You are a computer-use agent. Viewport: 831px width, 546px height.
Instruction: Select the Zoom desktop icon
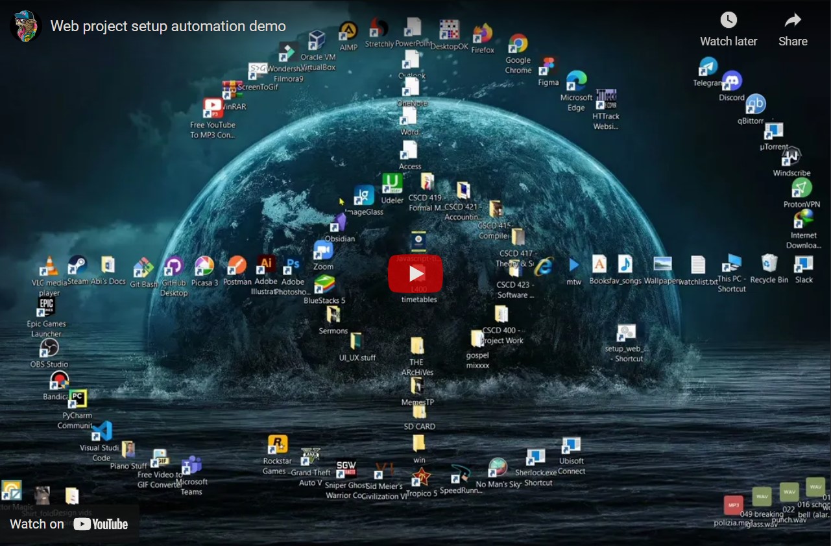323,250
